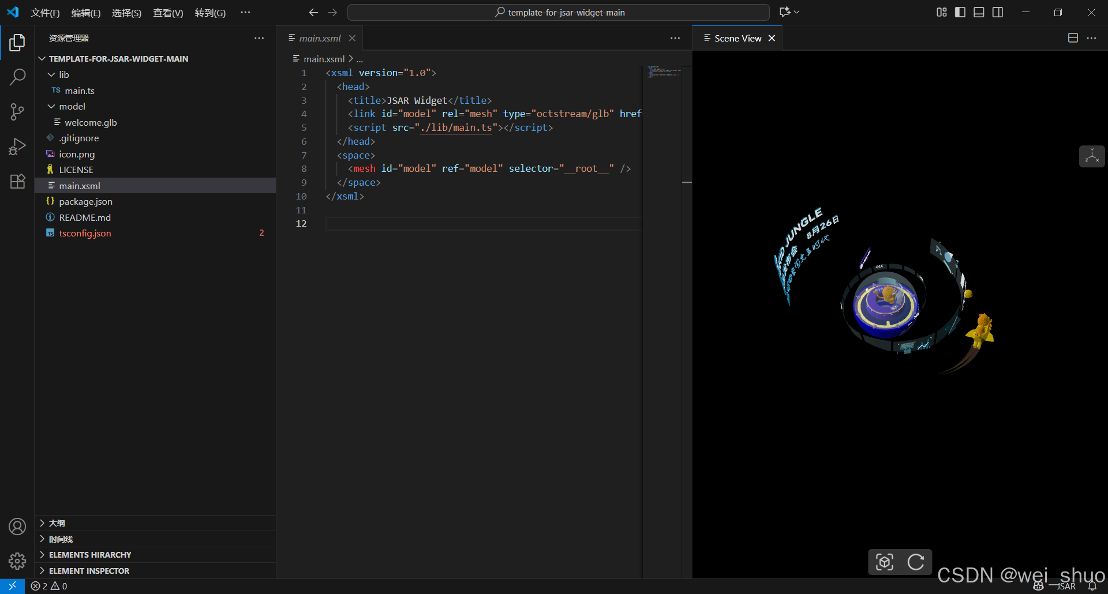Open package.json file
1108x594 pixels.
tap(155, 201)
